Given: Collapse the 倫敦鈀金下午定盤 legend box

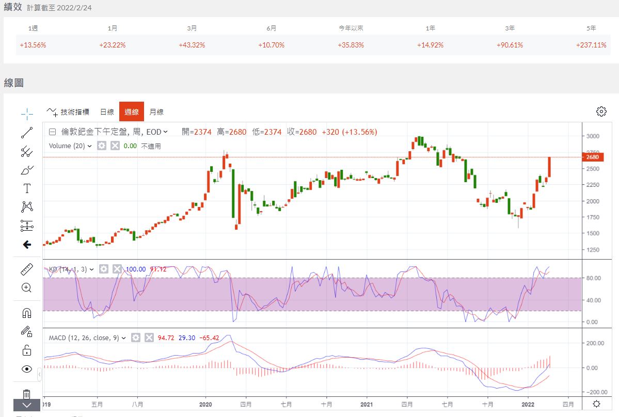Looking at the screenshot, I should coord(52,132).
